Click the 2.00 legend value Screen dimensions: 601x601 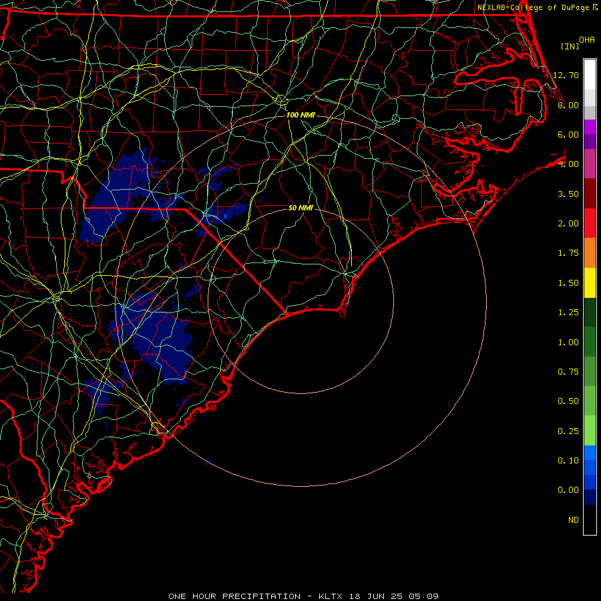click(x=568, y=224)
